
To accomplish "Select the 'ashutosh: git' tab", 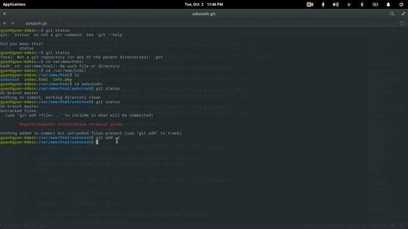I will tap(36, 24).
